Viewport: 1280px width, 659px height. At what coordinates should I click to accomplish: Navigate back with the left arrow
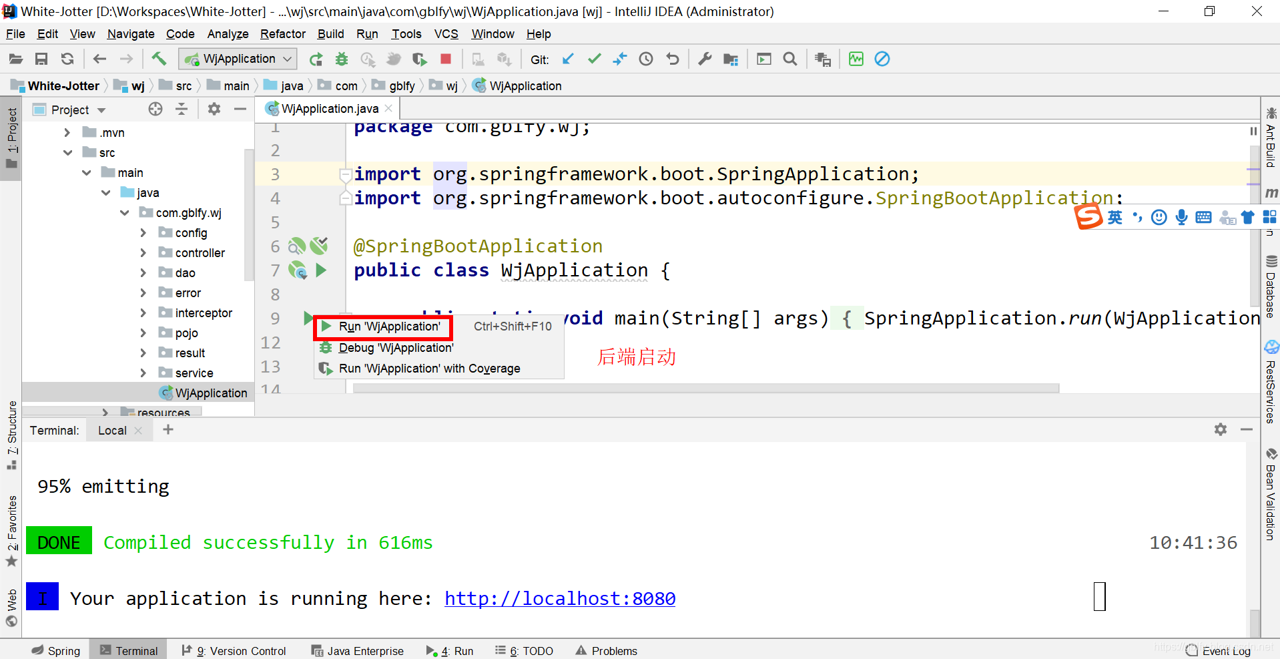click(99, 59)
